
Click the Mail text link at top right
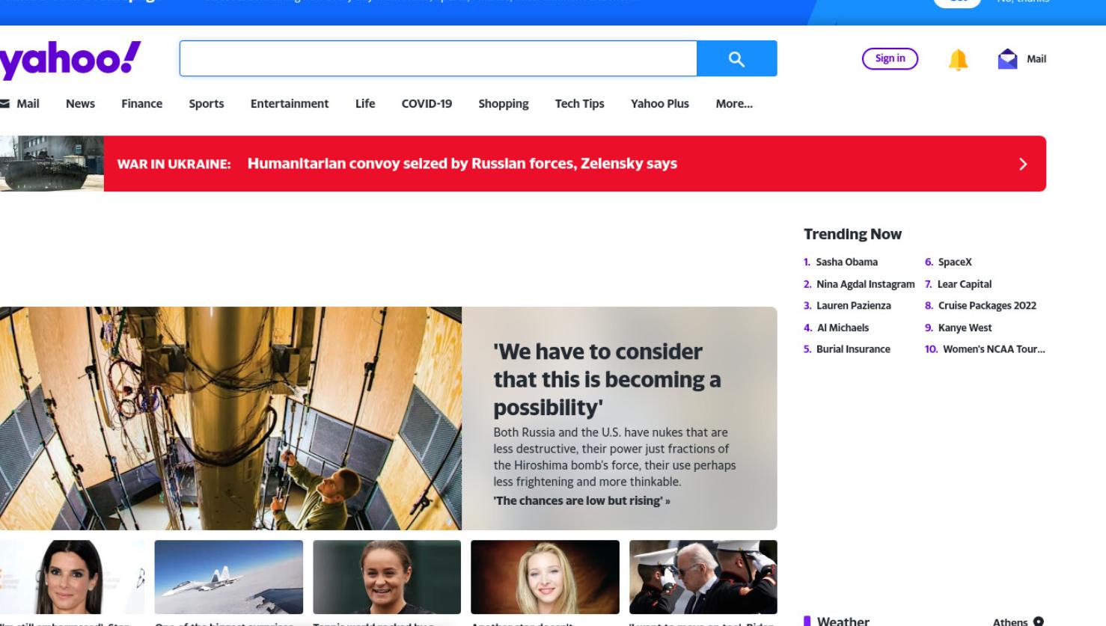1036,59
